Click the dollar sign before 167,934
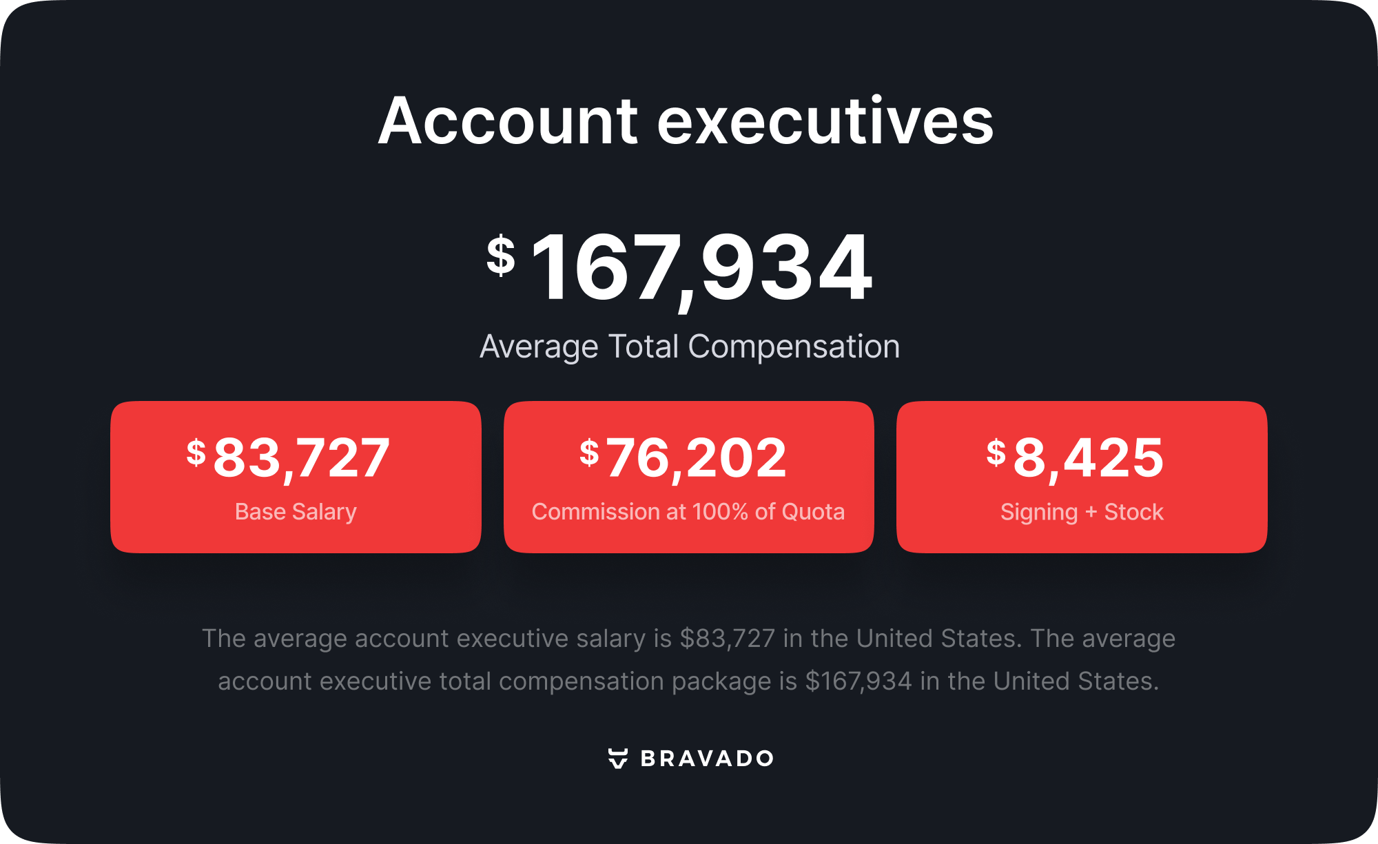The image size is (1378, 844). coord(501,256)
